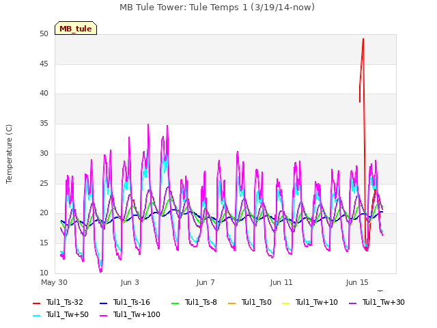
Task: Toggle the Tul1_Tw+100 legend entry
Action: tap(130, 314)
